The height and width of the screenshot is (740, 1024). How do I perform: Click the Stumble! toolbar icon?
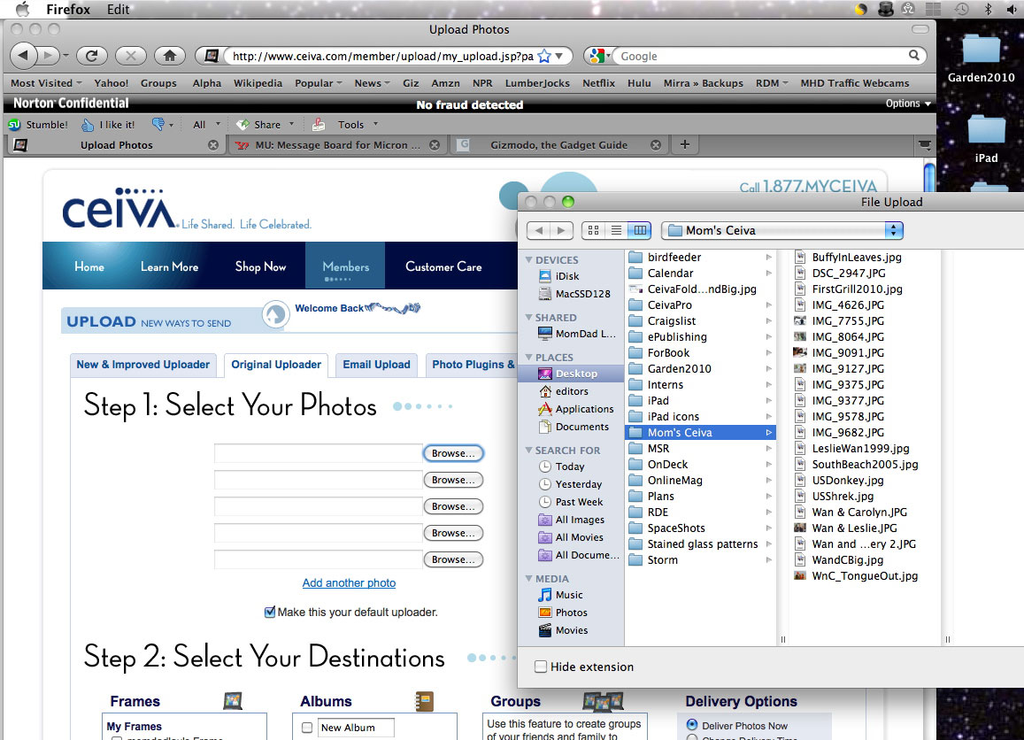tap(37, 124)
